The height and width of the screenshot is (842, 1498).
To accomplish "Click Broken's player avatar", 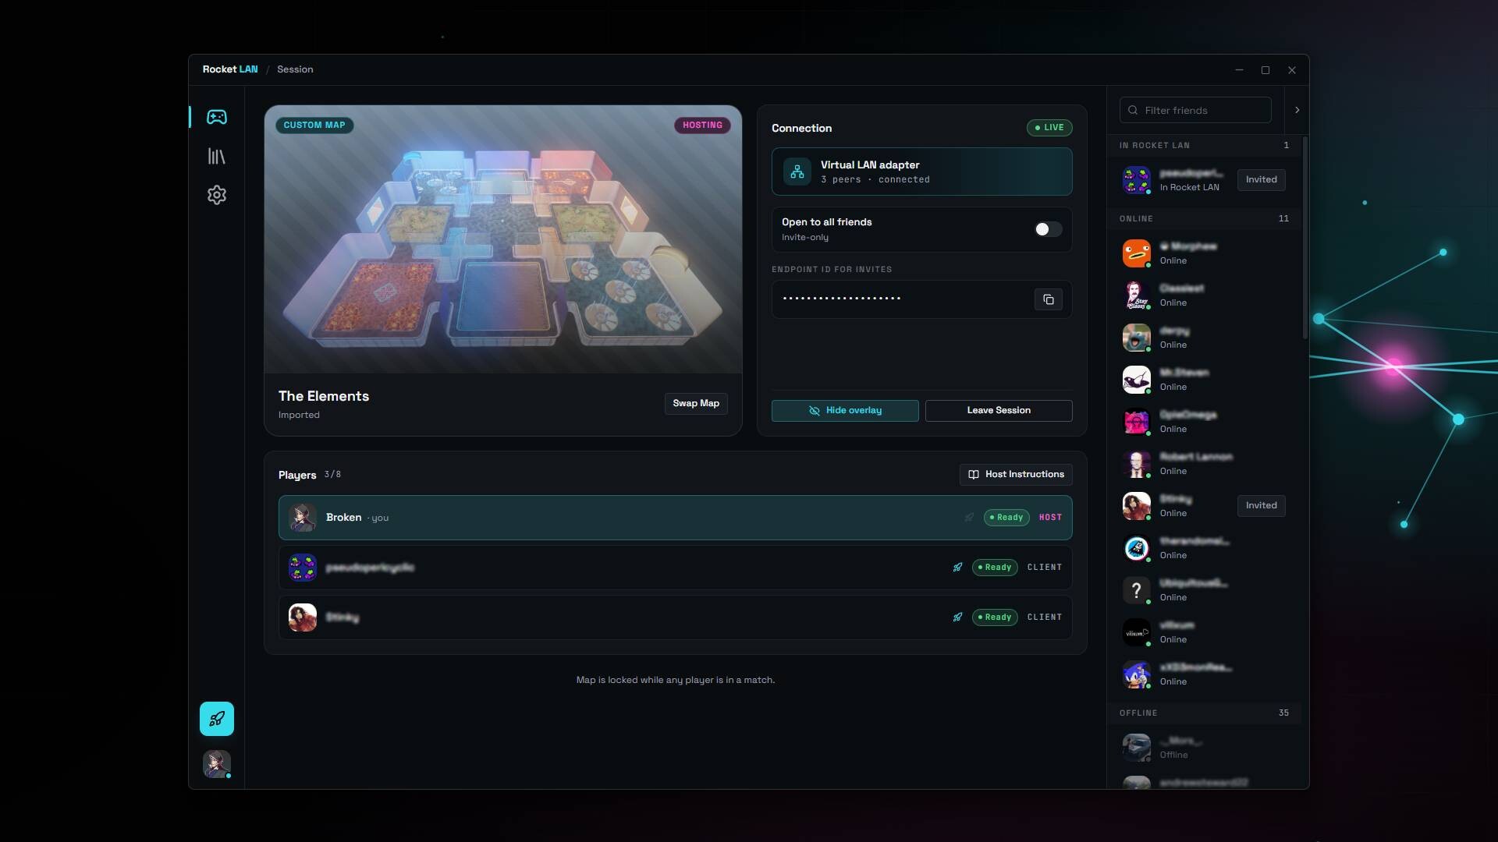I will pyautogui.click(x=302, y=518).
